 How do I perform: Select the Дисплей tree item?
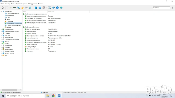(x=7, y=35)
